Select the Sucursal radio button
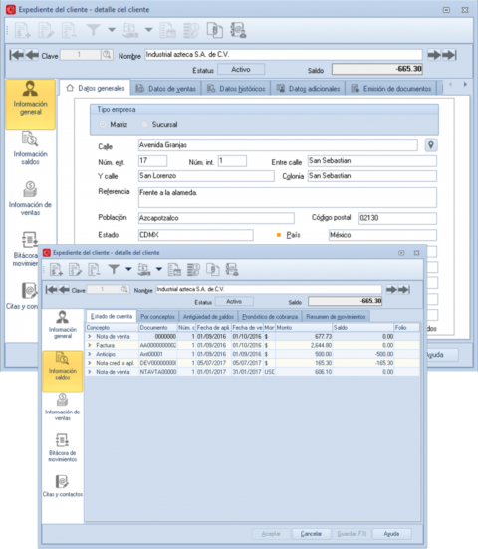 [144, 124]
